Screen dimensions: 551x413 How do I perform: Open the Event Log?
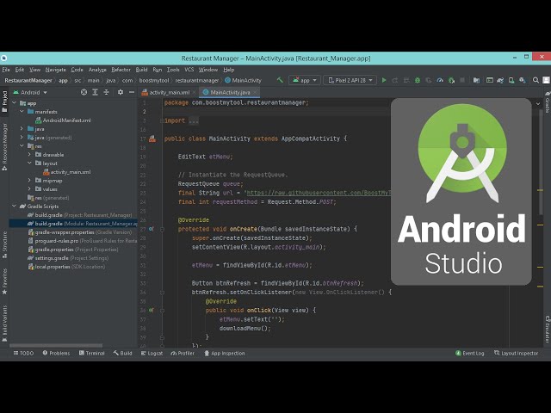click(470, 354)
